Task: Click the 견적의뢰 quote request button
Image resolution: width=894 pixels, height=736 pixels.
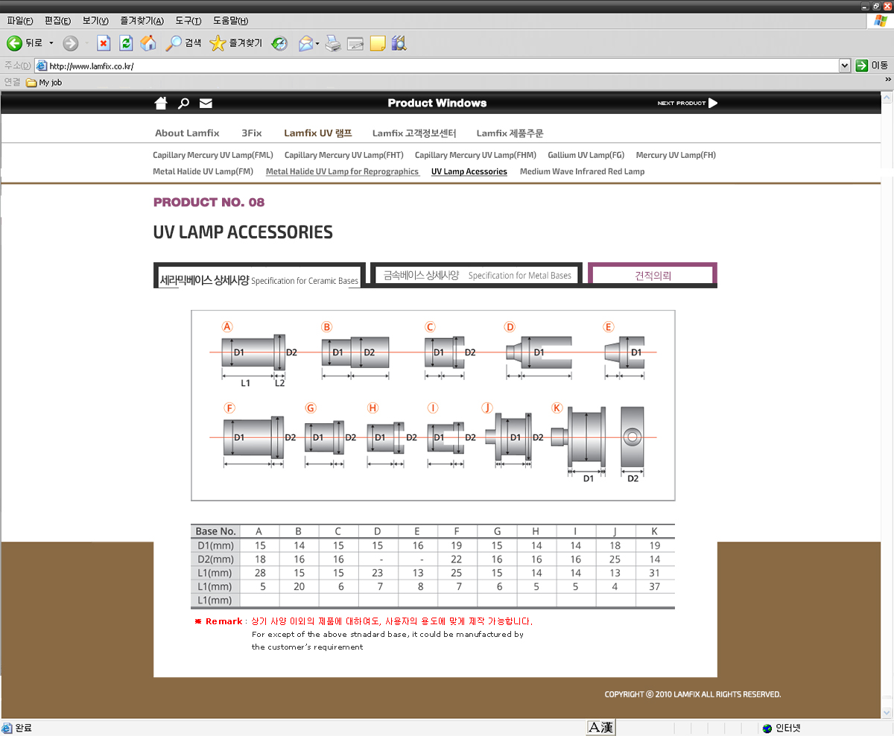Action: tap(653, 276)
